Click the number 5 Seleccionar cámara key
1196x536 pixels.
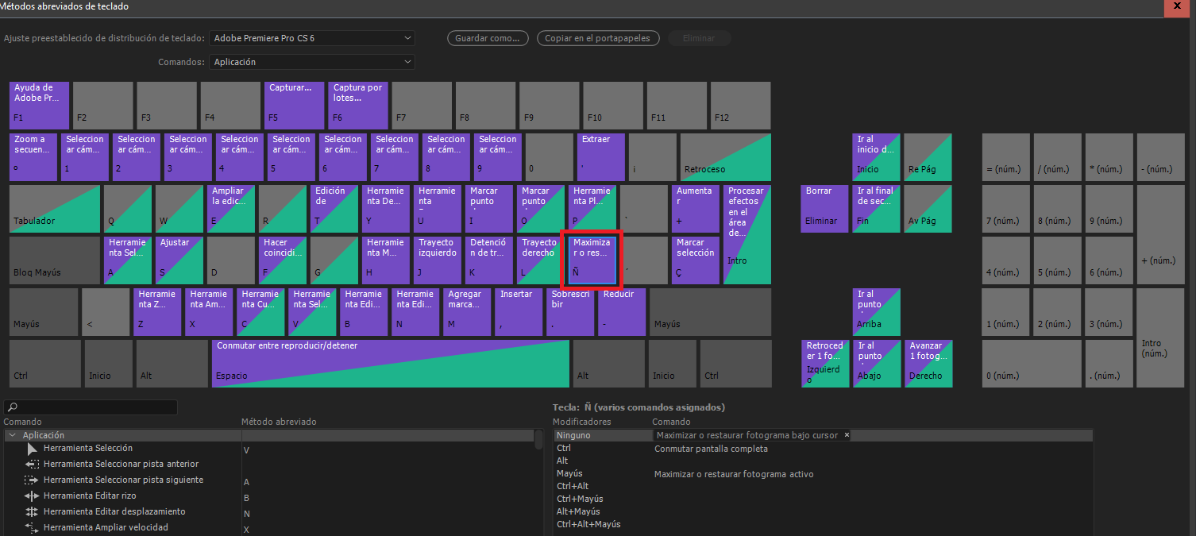point(291,156)
